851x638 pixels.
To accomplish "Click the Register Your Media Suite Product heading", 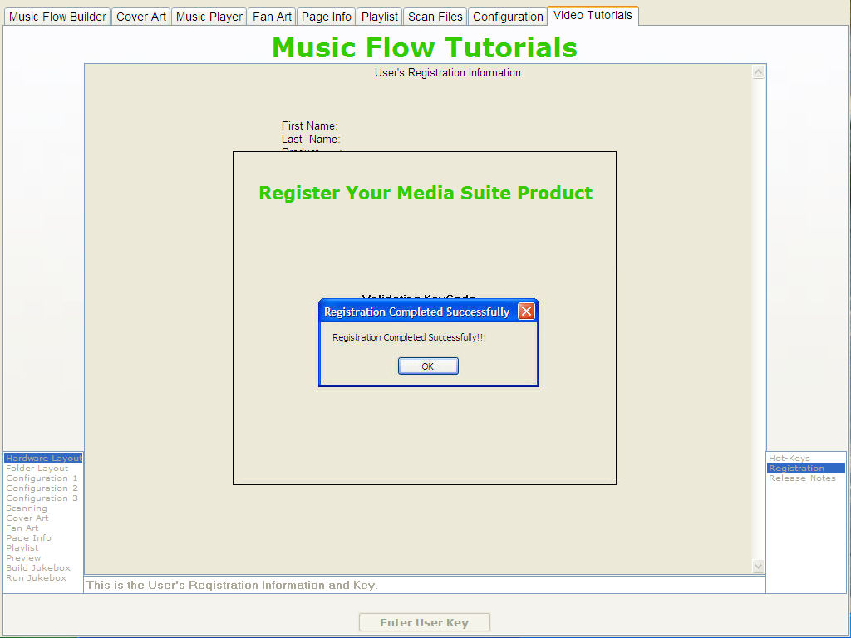I will click(425, 193).
